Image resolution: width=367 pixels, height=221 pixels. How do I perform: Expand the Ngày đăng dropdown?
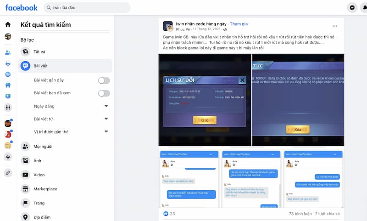point(106,106)
